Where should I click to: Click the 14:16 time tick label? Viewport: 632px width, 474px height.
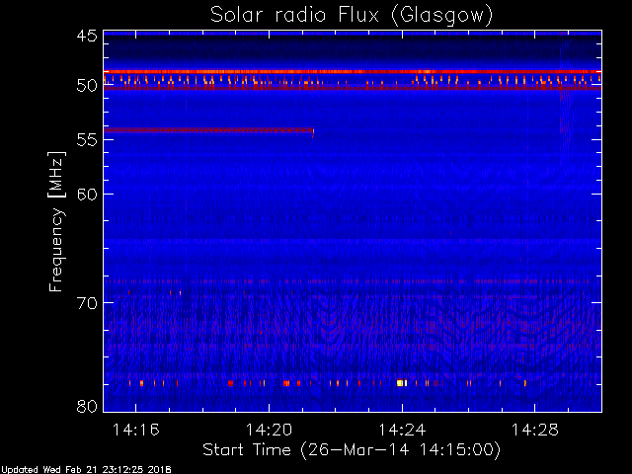[x=136, y=430]
